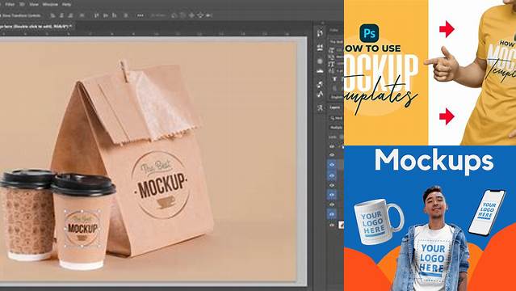Image resolution: width=516 pixels, height=291 pixels.
Task: Open the layer Kind filter dropdown
Action: pyautogui.click(x=337, y=118)
